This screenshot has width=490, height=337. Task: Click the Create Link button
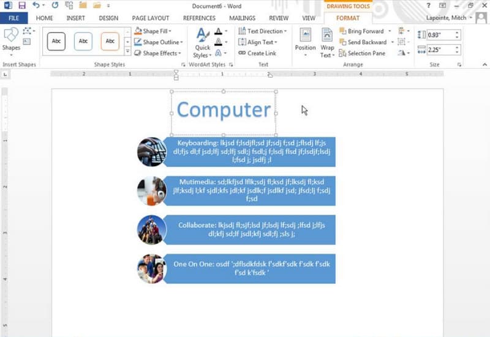click(x=257, y=53)
